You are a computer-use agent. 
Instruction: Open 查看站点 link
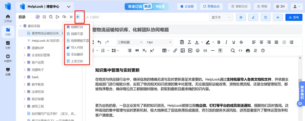click(211, 6)
